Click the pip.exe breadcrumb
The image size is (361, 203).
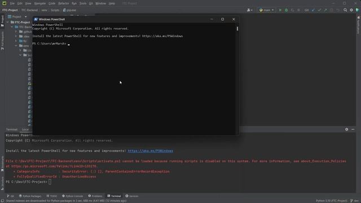(69, 10)
